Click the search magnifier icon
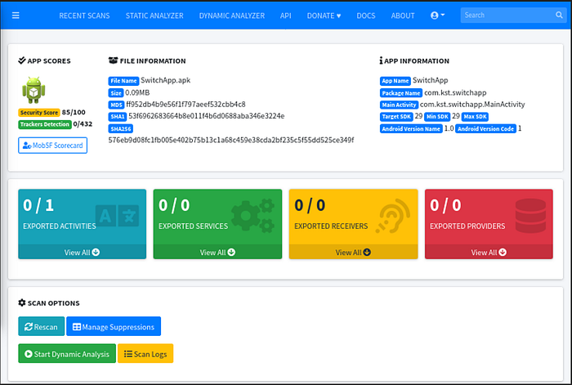 pyautogui.click(x=559, y=15)
